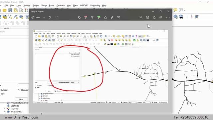Select the green highlighter tool
Screen dimensions: 213x120
pos(99,17)
